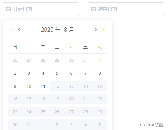Screen dimensions: 168x130
Task: Click disabled date 22
Action: (100, 99)
